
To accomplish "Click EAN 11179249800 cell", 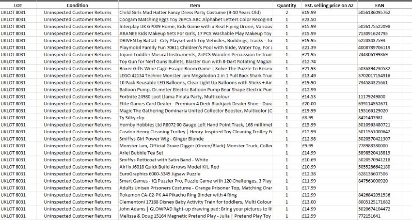I will 380,97.
